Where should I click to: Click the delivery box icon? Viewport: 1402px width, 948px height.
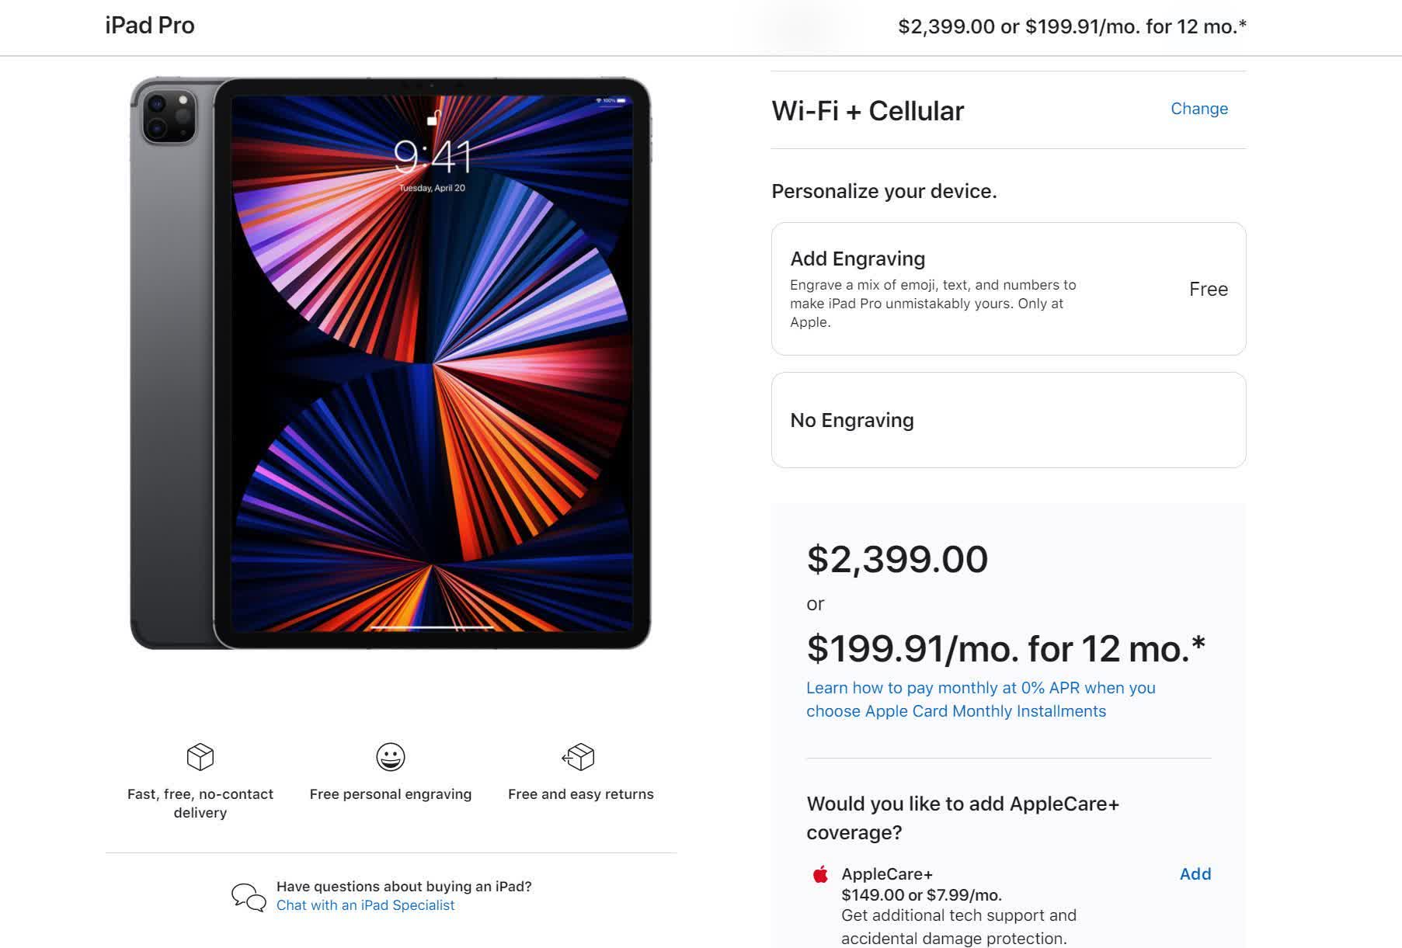click(x=200, y=757)
